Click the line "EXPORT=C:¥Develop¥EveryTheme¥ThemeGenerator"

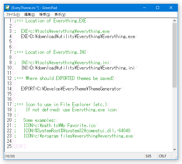click(x=71, y=89)
